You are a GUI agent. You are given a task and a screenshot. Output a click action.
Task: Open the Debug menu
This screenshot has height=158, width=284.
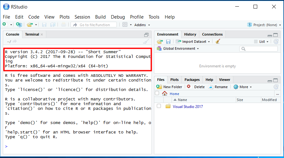point(118,17)
